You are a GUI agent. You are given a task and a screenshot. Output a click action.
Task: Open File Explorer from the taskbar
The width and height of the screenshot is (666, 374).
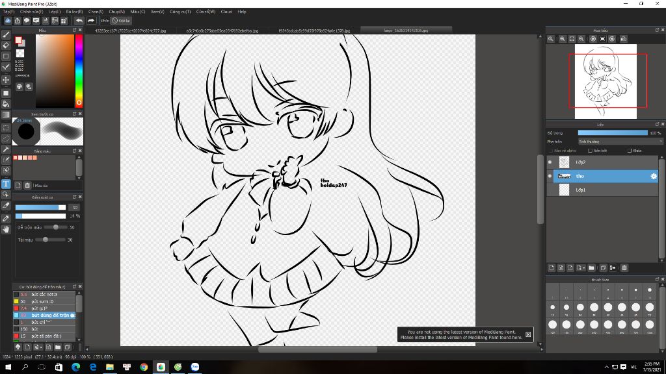(x=109, y=368)
